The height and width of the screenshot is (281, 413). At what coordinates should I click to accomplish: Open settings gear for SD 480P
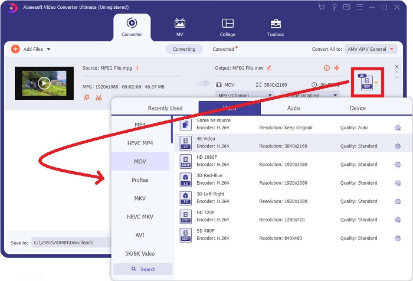click(x=398, y=238)
